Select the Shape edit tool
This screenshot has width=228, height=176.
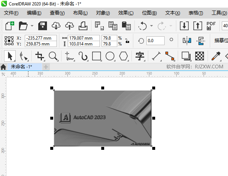pos(24,56)
